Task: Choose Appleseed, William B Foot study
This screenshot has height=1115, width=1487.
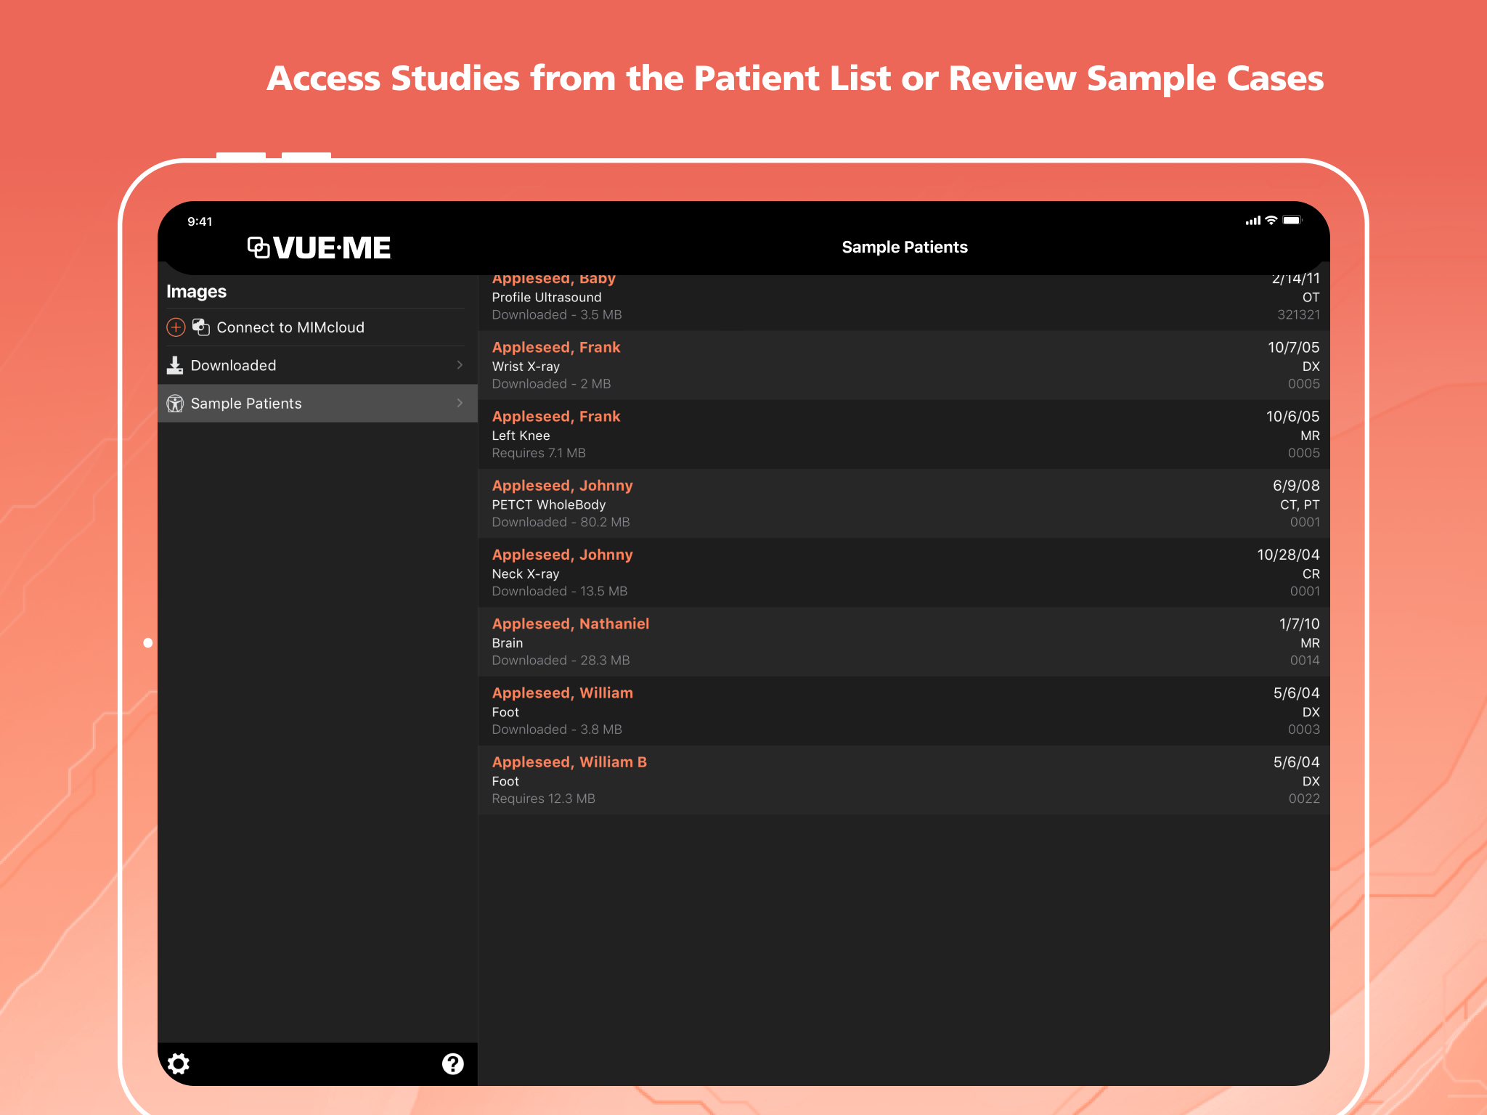Action: [903, 780]
